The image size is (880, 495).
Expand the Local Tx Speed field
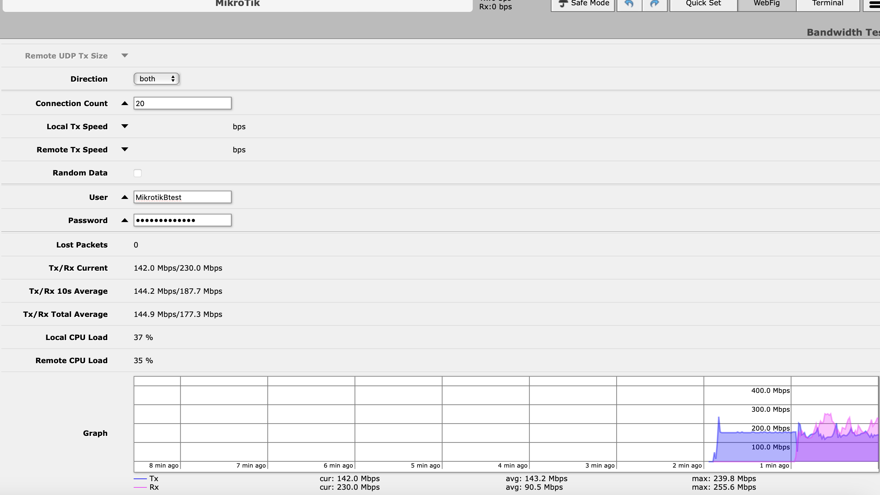[x=125, y=126]
